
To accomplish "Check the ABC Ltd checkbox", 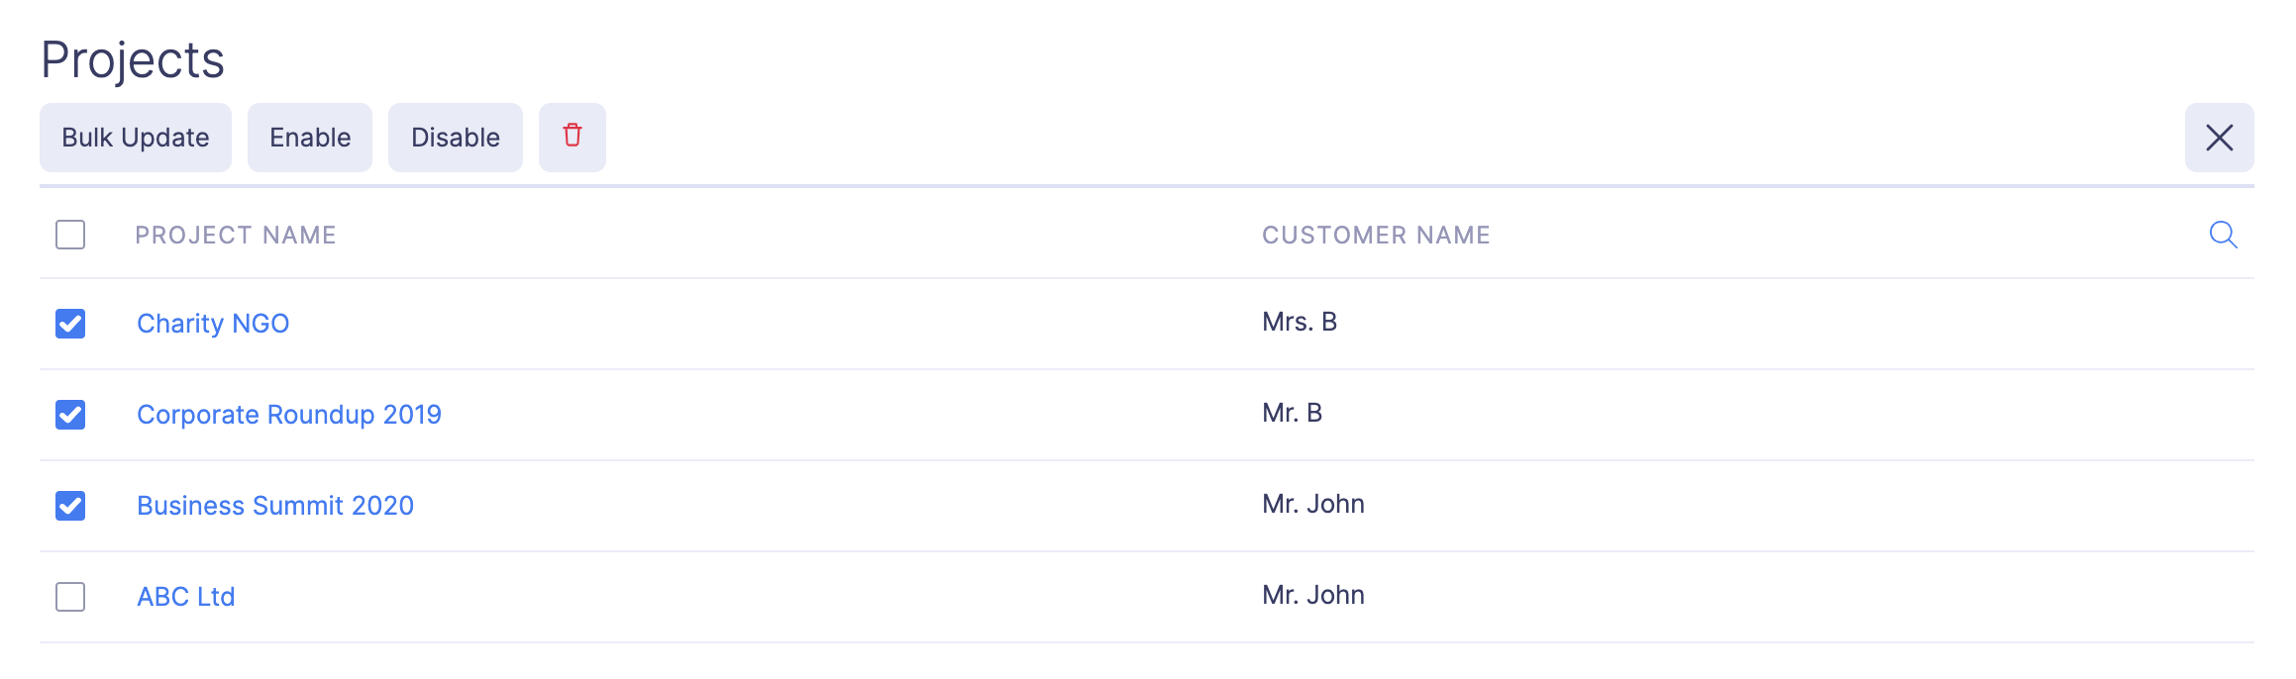I will pos(70,597).
